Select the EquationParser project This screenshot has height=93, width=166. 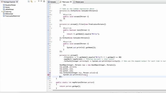(x=10, y=5)
